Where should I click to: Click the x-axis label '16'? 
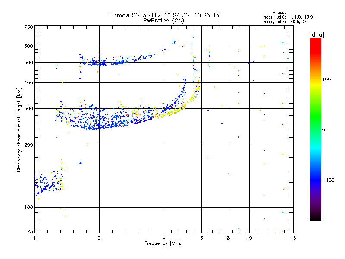pyautogui.click(x=293, y=238)
